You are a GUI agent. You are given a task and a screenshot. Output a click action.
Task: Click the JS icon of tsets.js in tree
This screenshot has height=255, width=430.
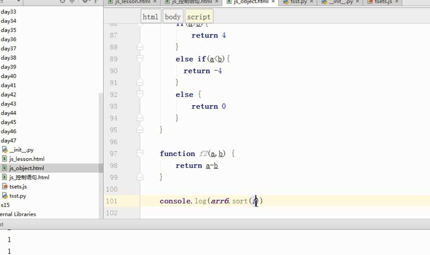[5, 186]
